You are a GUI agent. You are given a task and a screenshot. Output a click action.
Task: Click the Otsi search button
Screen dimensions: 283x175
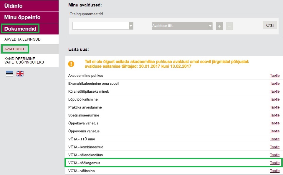pos(270,25)
